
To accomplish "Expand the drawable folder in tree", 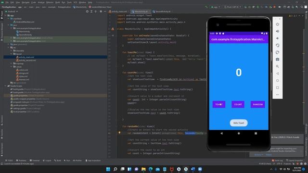I will 12,50.
